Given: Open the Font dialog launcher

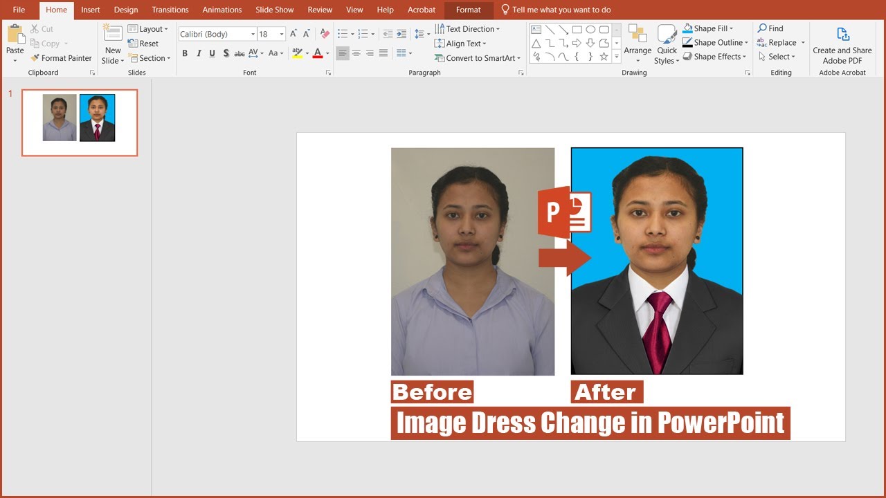Looking at the screenshot, I should [x=329, y=73].
